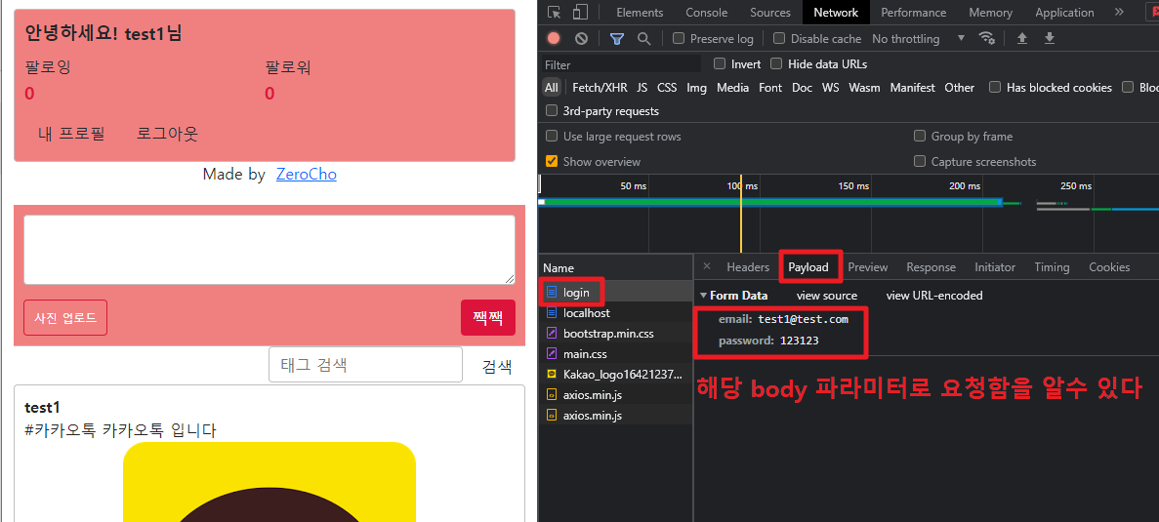Clear the network log icon
Image resolution: width=1159 pixels, height=522 pixels.
click(582, 38)
